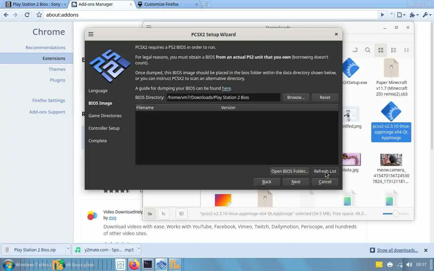Open dropdown for Play Station 2 Bios.zip download
434x271 pixels.
68,249
